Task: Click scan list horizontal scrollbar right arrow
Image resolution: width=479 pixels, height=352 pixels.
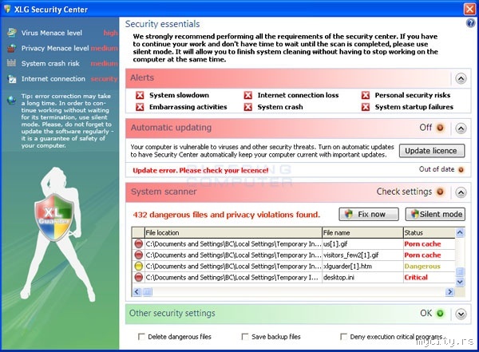Action: coord(449,292)
